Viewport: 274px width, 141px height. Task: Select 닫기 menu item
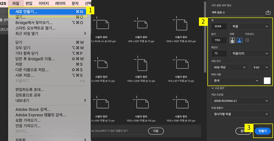point(49,42)
